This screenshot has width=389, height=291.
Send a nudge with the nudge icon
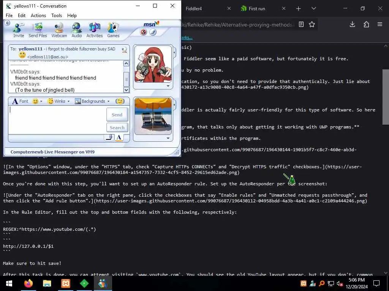[120, 101]
